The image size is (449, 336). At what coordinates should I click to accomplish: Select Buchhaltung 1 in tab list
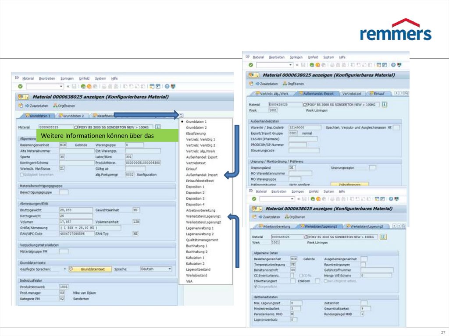[196, 246]
